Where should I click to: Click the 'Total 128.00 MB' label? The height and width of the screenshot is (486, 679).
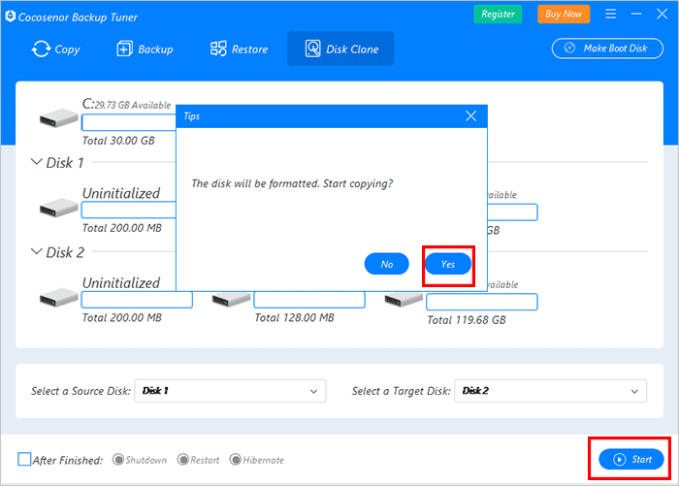point(295,317)
